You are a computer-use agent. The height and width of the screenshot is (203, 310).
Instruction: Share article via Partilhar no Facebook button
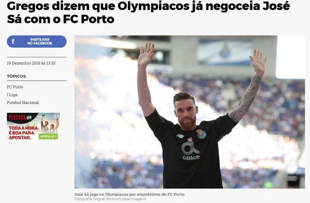[36, 41]
